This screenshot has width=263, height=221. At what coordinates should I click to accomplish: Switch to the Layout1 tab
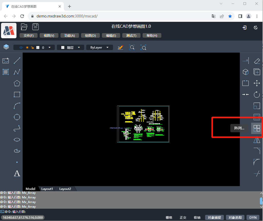(47, 189)
